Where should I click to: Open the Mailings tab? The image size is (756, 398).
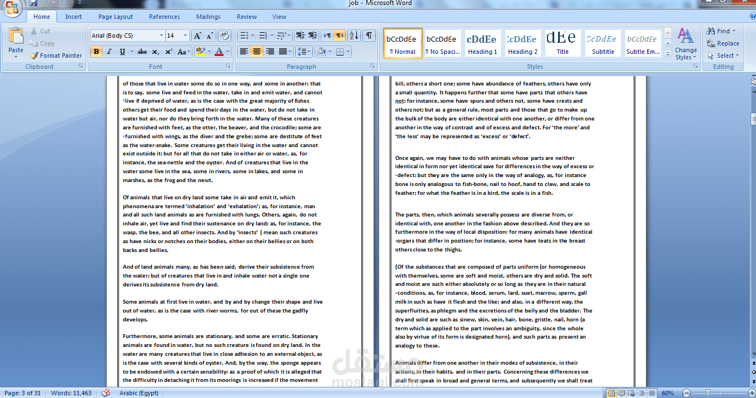[x=208, y=17]
